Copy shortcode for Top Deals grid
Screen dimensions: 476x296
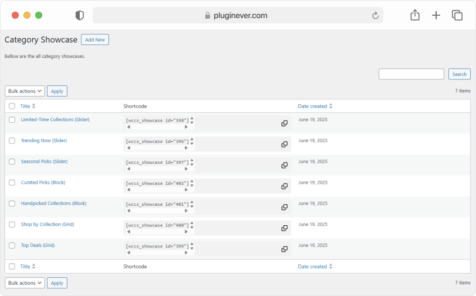pyautogui.click(x=284, y=249)
